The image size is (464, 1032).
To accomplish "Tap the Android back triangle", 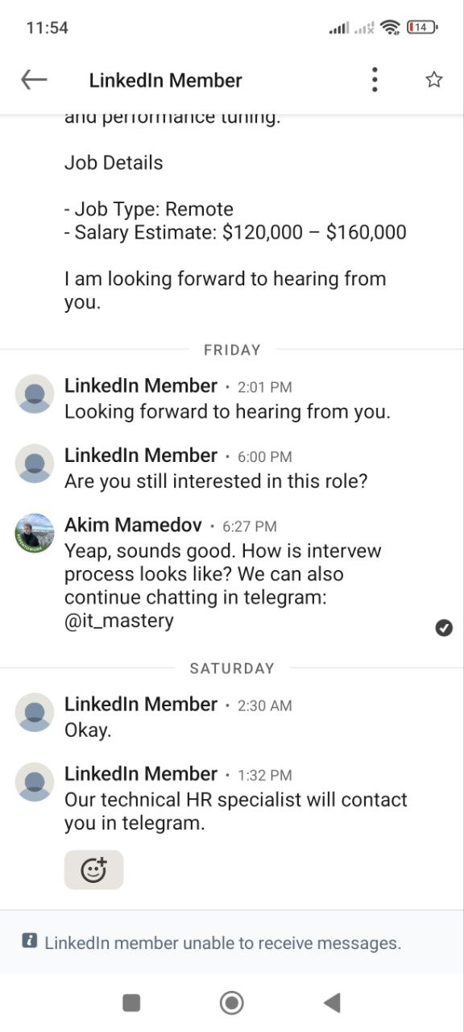I will tap(331, 1002).
